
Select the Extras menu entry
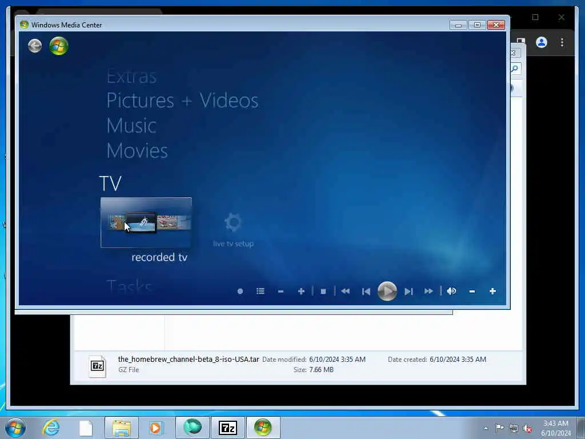pos(131,77)
